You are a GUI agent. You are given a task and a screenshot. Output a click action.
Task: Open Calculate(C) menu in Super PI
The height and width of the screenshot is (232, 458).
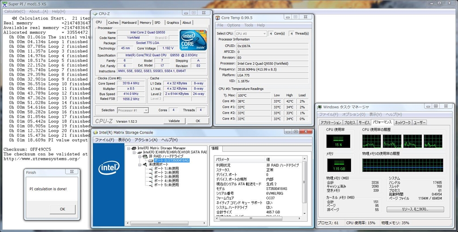(15, 11)
